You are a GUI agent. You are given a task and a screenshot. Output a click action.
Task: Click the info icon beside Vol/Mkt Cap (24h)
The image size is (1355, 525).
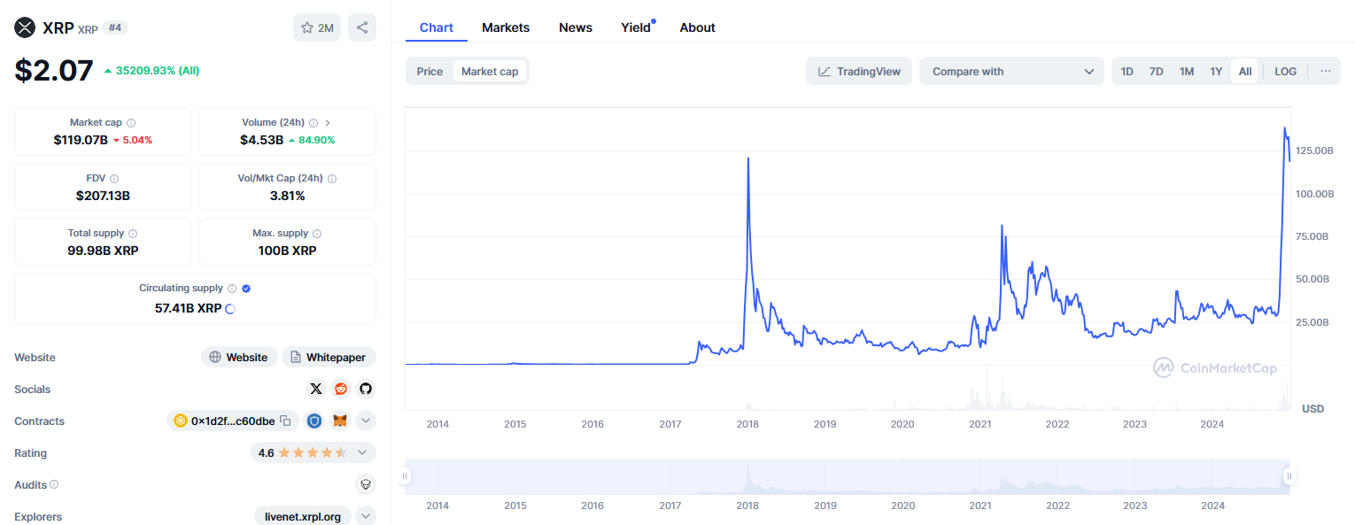[332, 178]
